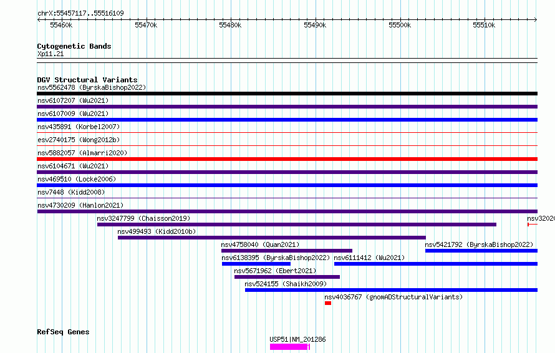This screenshot has width=555, height=353.
Task: Open nsv4758040 (Quan2021) label
Action: [x=260, y=244]
